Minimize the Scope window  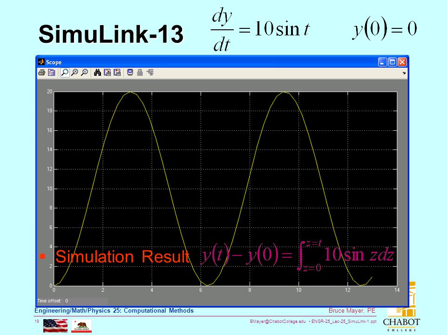pos(382,62)
